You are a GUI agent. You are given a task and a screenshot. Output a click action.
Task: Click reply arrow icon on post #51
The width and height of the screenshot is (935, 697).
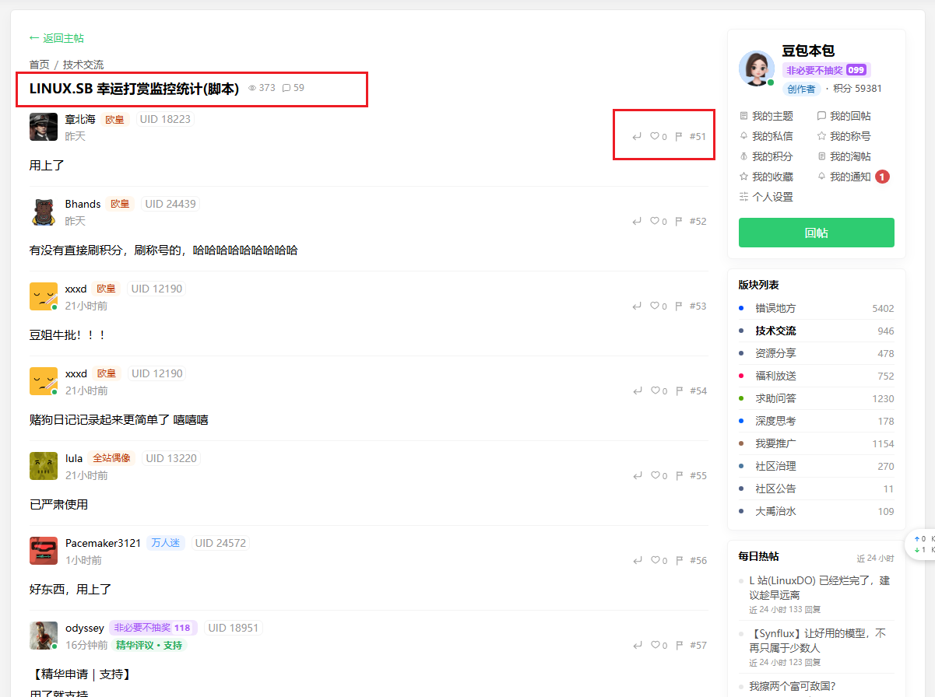coord(637,137)
